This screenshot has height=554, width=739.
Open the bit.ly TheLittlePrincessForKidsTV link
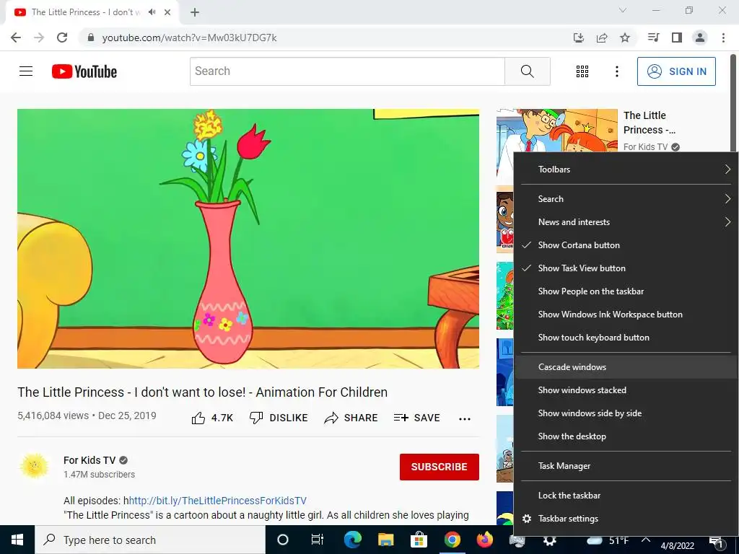pyautogui.click(x=218, y=501)
